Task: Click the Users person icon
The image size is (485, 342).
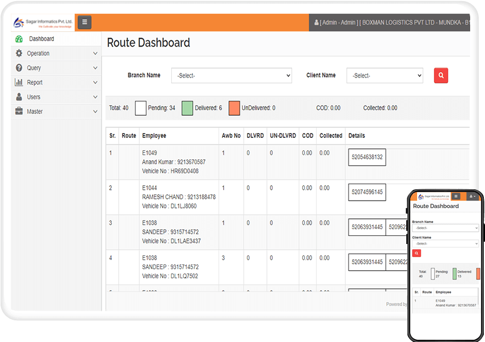Action: click(19, 97)
